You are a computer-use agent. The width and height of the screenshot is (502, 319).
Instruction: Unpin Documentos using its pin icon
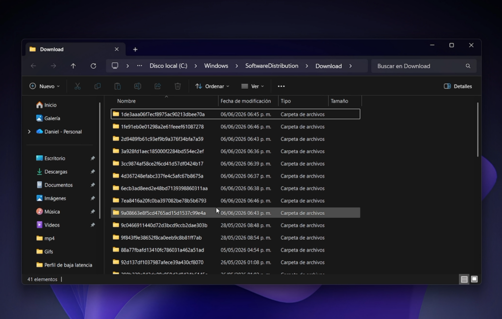93,185
